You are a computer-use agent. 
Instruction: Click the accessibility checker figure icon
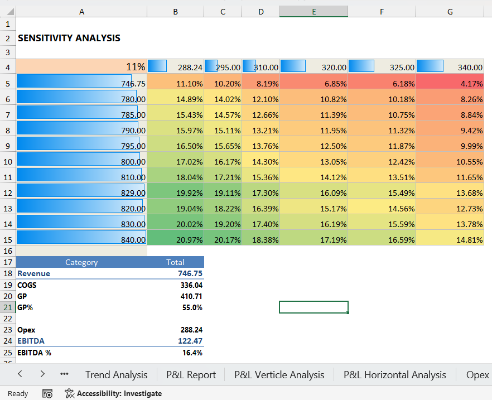[x=69, y=393]
